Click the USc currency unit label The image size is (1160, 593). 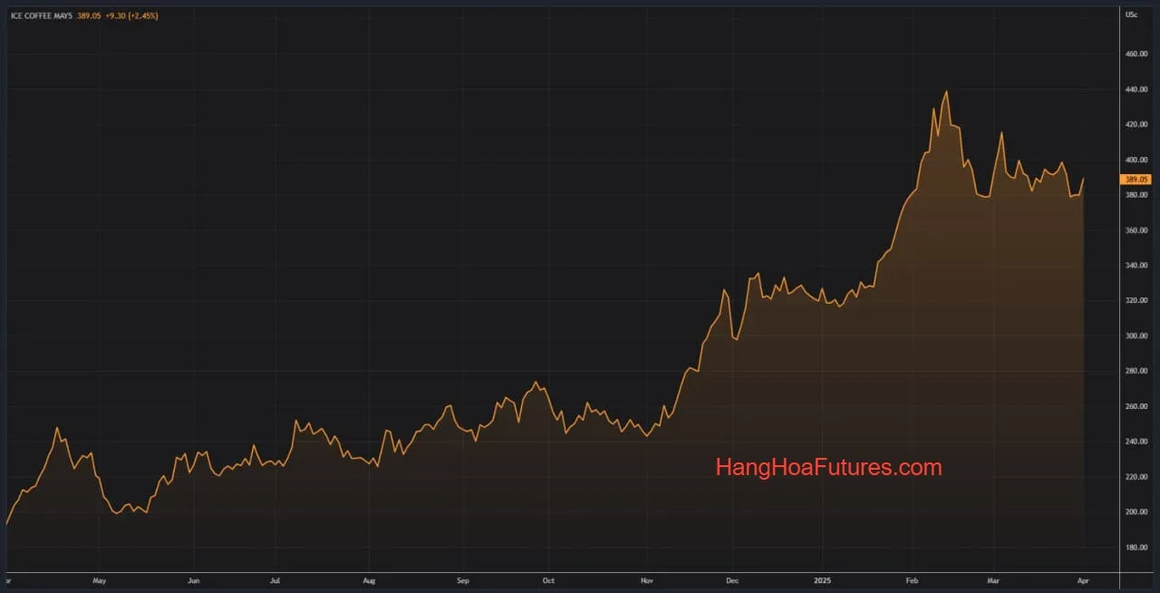click(1131, 15)
